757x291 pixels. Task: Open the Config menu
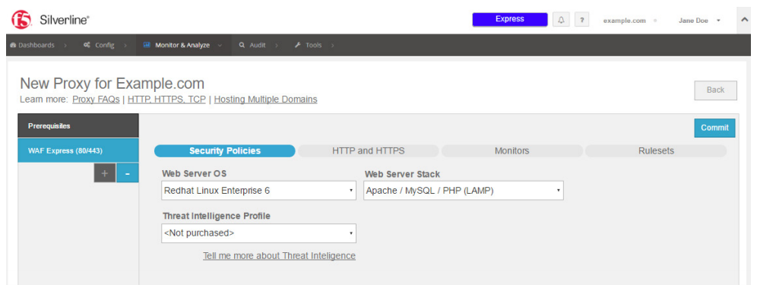point(105,46)
